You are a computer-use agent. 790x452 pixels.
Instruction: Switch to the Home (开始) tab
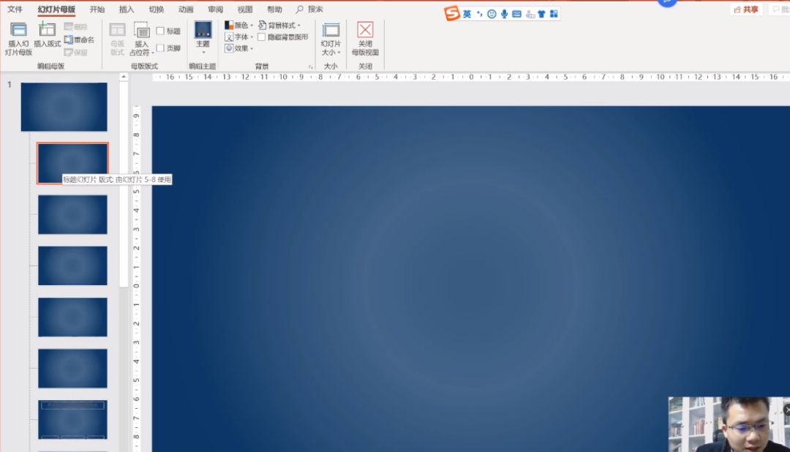pyautogui.click(x=97, y=9)
